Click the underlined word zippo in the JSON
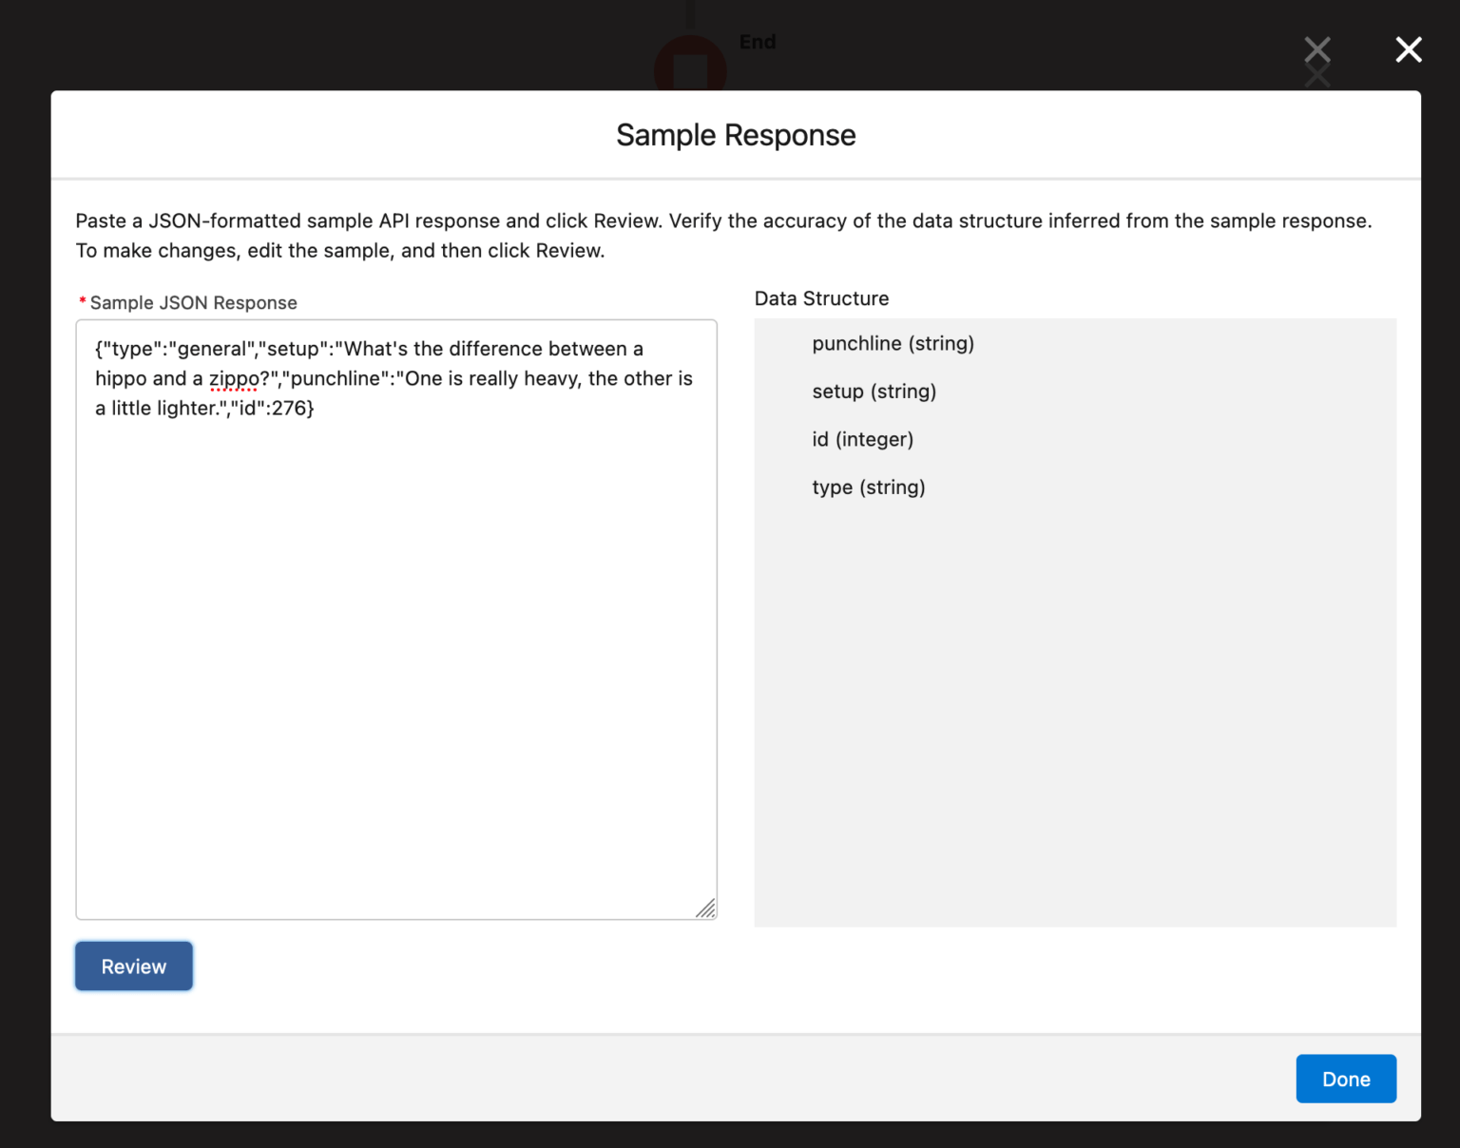Viewport: 1460px width, 1148px height. [233, 378]
